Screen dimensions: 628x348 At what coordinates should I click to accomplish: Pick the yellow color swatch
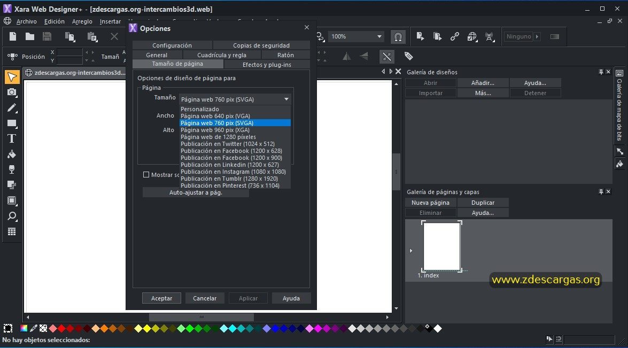pos(147,328)
